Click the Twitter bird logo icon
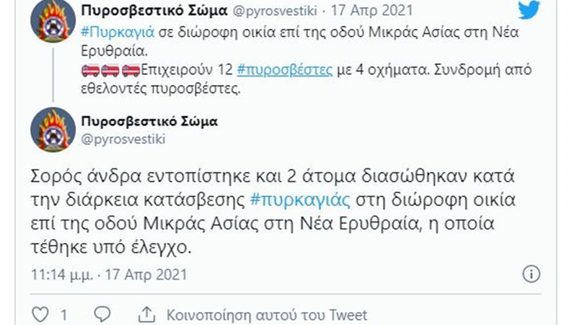 tap(529, 9)
